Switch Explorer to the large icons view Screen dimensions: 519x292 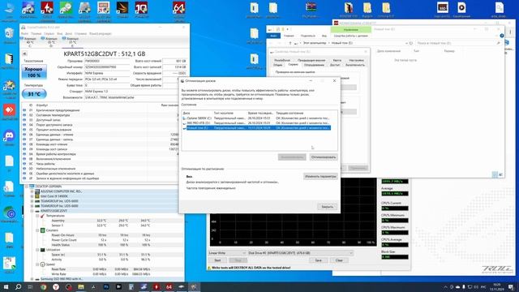click(x=500, y=174)
